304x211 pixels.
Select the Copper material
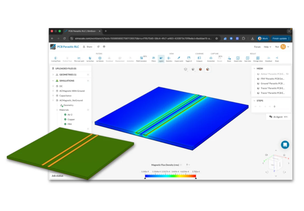[71, 120]
